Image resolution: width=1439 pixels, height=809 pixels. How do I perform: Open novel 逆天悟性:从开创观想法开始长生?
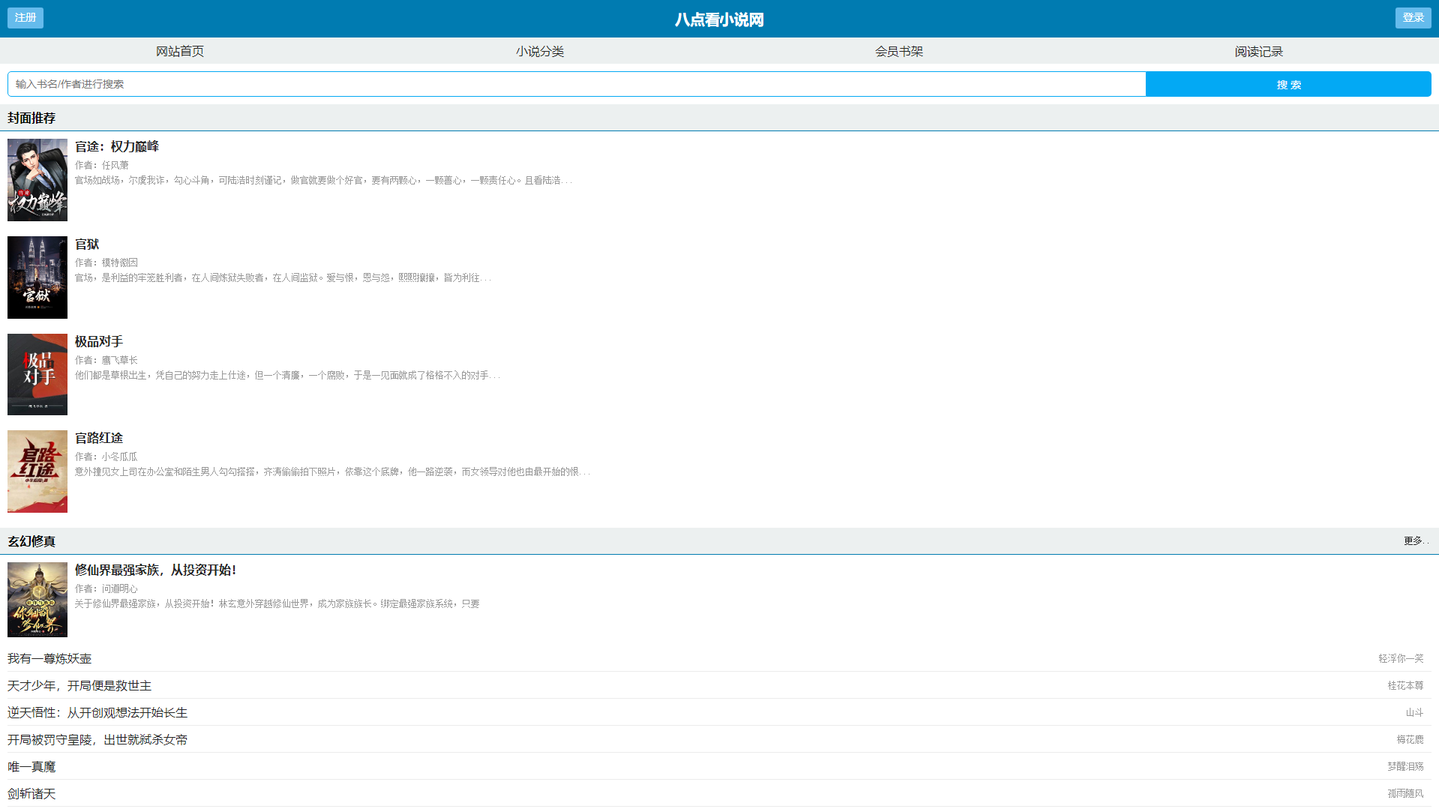98,712
